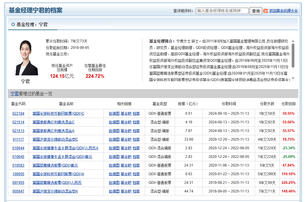This screenshot has width=306, height=202.
Task: Click the up arrow on the bio scrollbar
Action: click(x=293, y=41)
